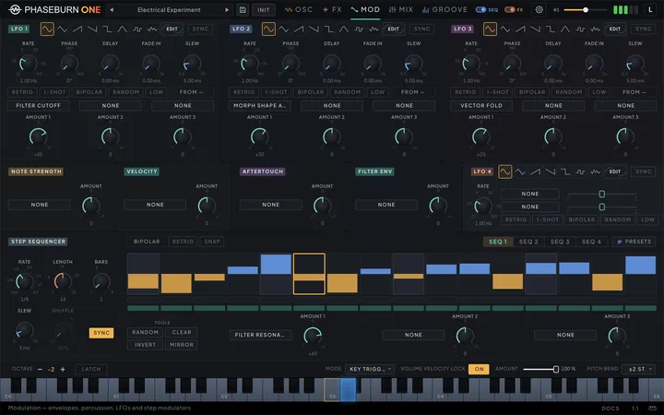Select the triangle waveform for LFO 1
This screenshot has width=664, height=415.
tap(63, 30)
